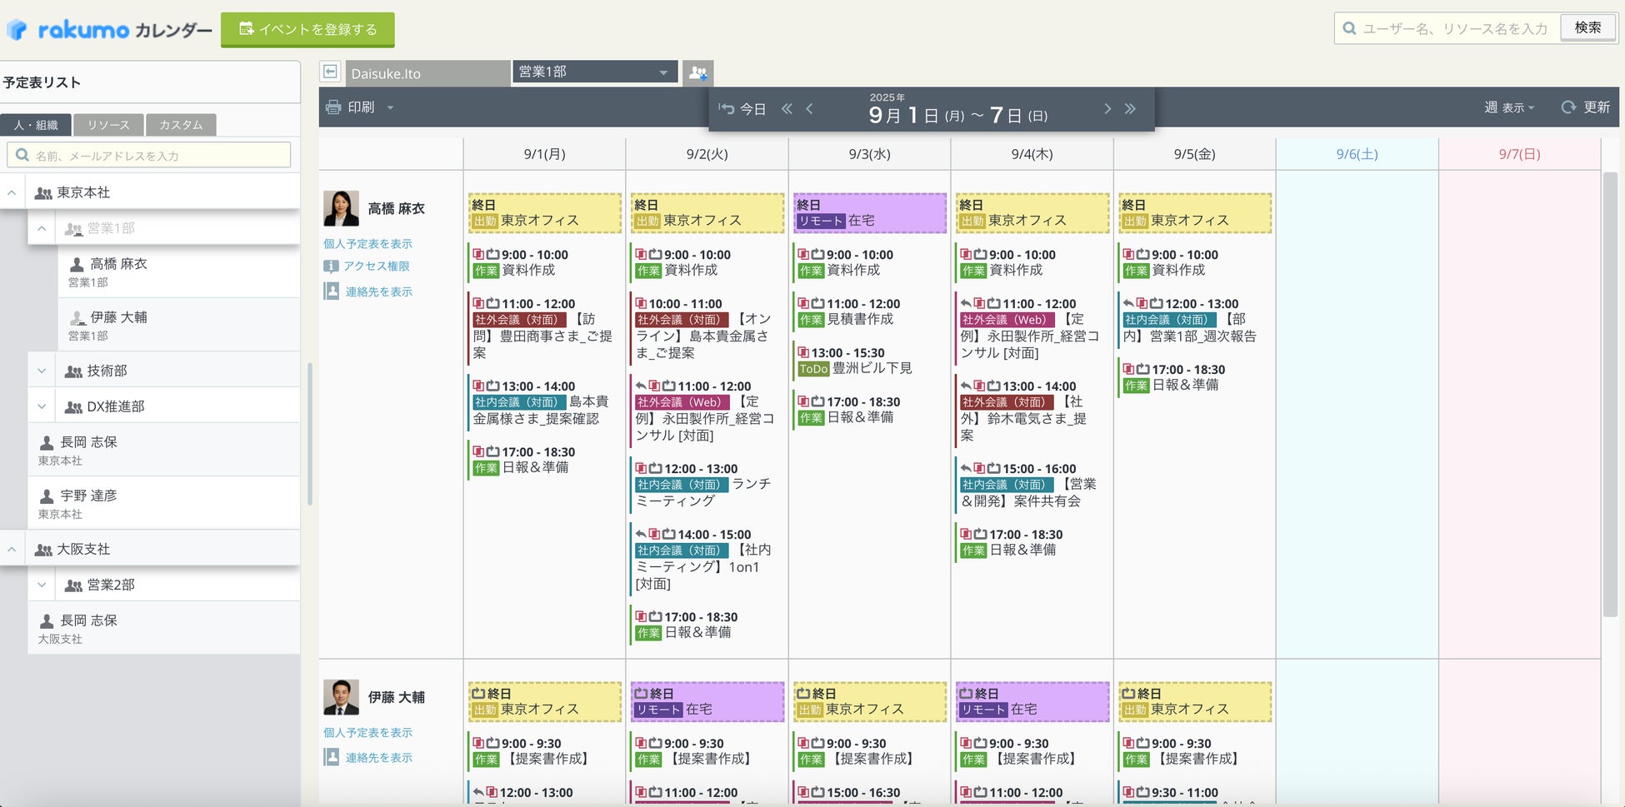This screenshot has height=807, width=1625.
Task: Go to today with 今日 button
Action: [x=743, y=109]
